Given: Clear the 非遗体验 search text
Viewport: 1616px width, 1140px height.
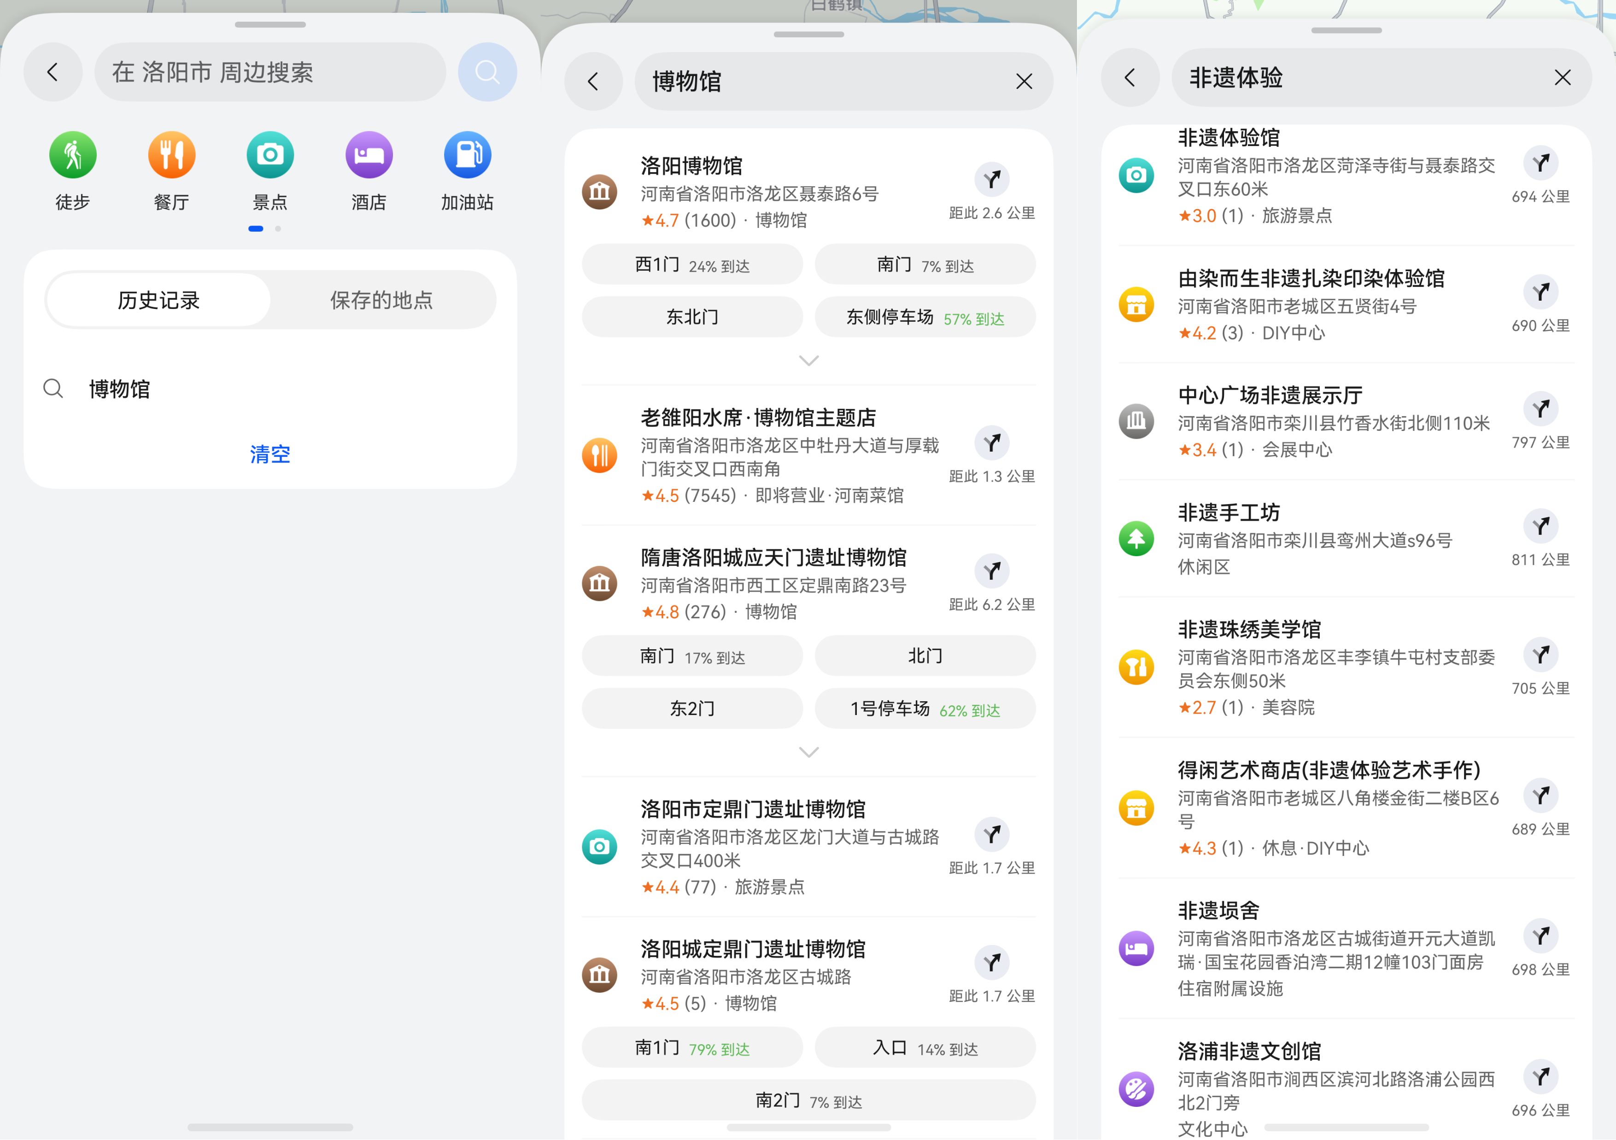Looking at the screenshot, I should (1563, 77).
